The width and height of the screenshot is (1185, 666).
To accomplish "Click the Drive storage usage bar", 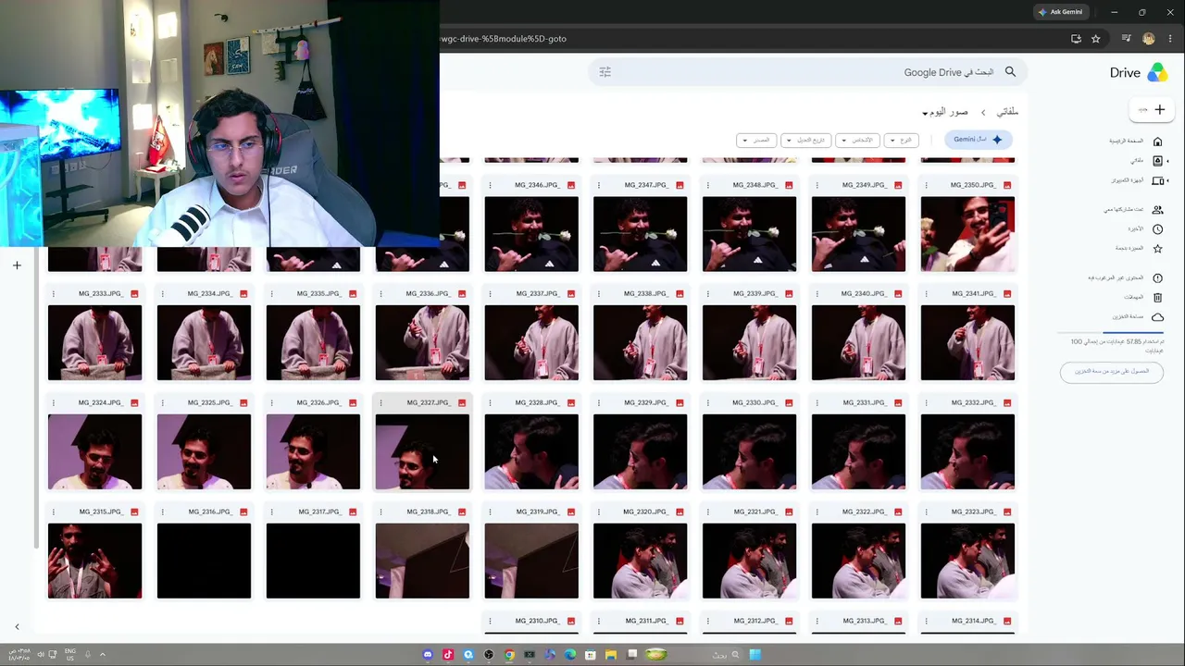I will tap(1111, 332).
